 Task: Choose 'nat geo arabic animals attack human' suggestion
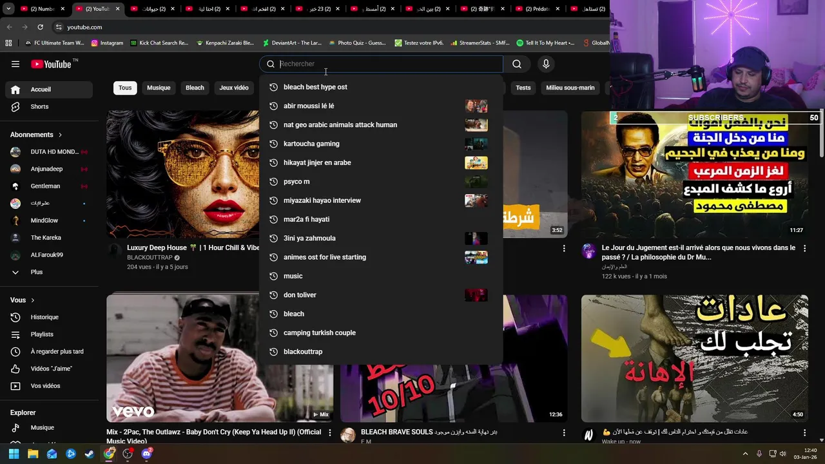381,124
